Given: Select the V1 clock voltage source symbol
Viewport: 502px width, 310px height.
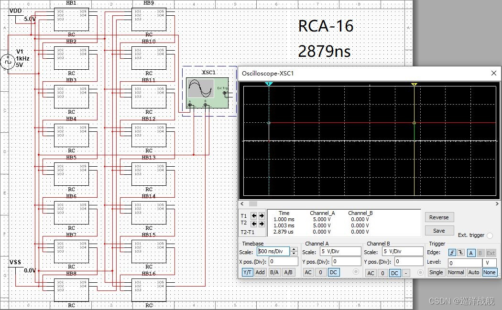Looking at the screenshot, I should pyautogui.click(x=8, y=62).
